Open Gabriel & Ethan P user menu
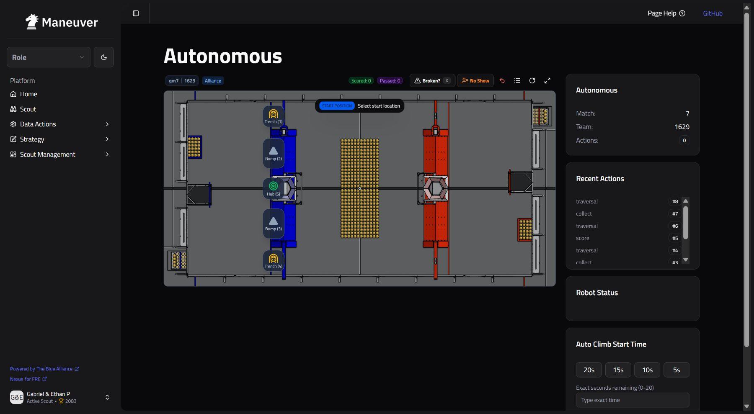Image resolution: width=754 pixels, height=414 pixels. click(60, 397)
